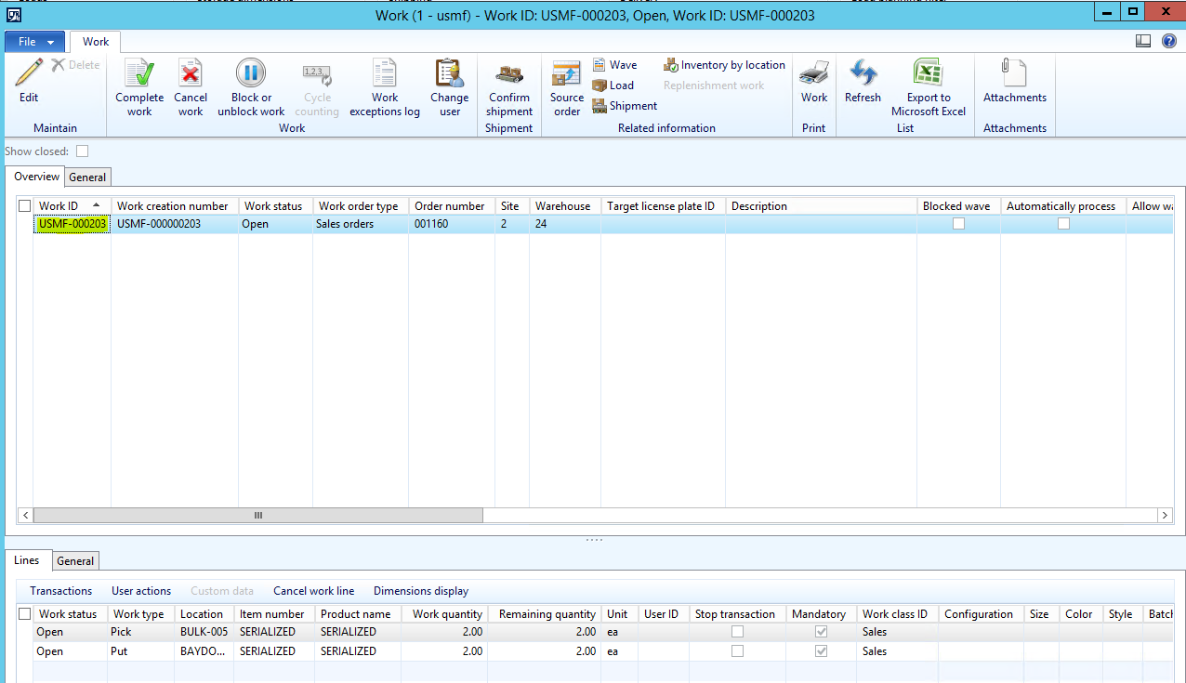The width and height of the screenshot is (1186, 683).
Task: Click Block or unblock work icon
Action: pyautogui.click(x=250, y=74)
